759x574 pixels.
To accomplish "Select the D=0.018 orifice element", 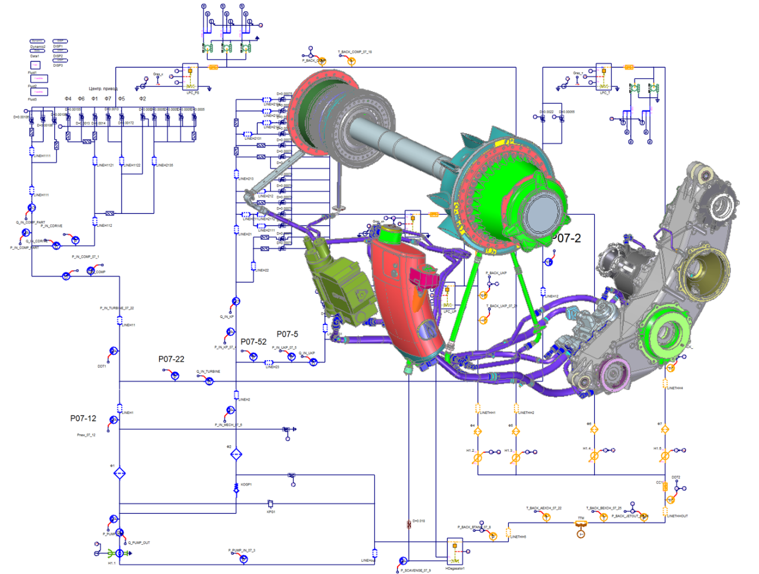I will tap(409, 524).
